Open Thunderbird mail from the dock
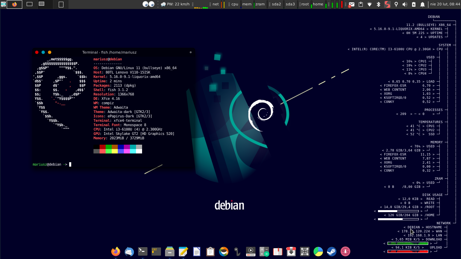The height and width of the screenshot is (259, 461). [x=129, y=251]
